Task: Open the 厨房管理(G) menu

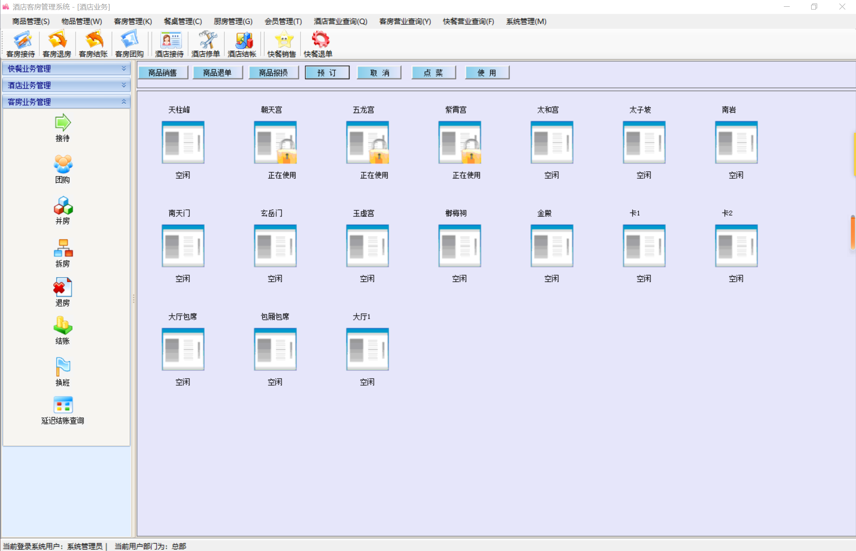Action: coord(233,21)
